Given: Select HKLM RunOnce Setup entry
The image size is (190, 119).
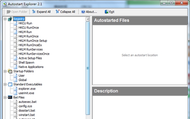Looking at the screenshot, I should click(33, 41).
